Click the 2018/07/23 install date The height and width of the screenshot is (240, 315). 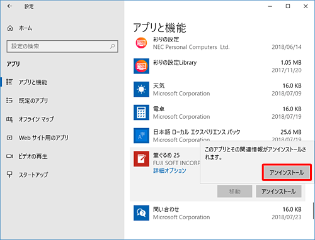coord(287,217)
